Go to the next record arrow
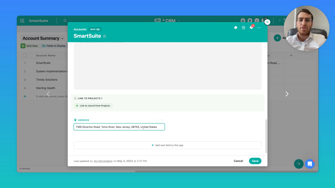Image resolution: width=335 pixels, height=188 pixels. tap(287, 94)
